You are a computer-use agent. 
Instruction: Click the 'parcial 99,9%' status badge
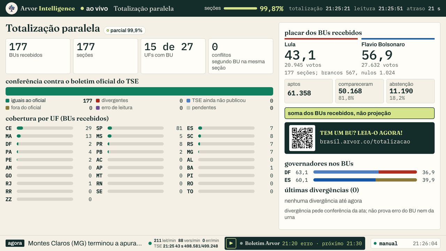124,30
